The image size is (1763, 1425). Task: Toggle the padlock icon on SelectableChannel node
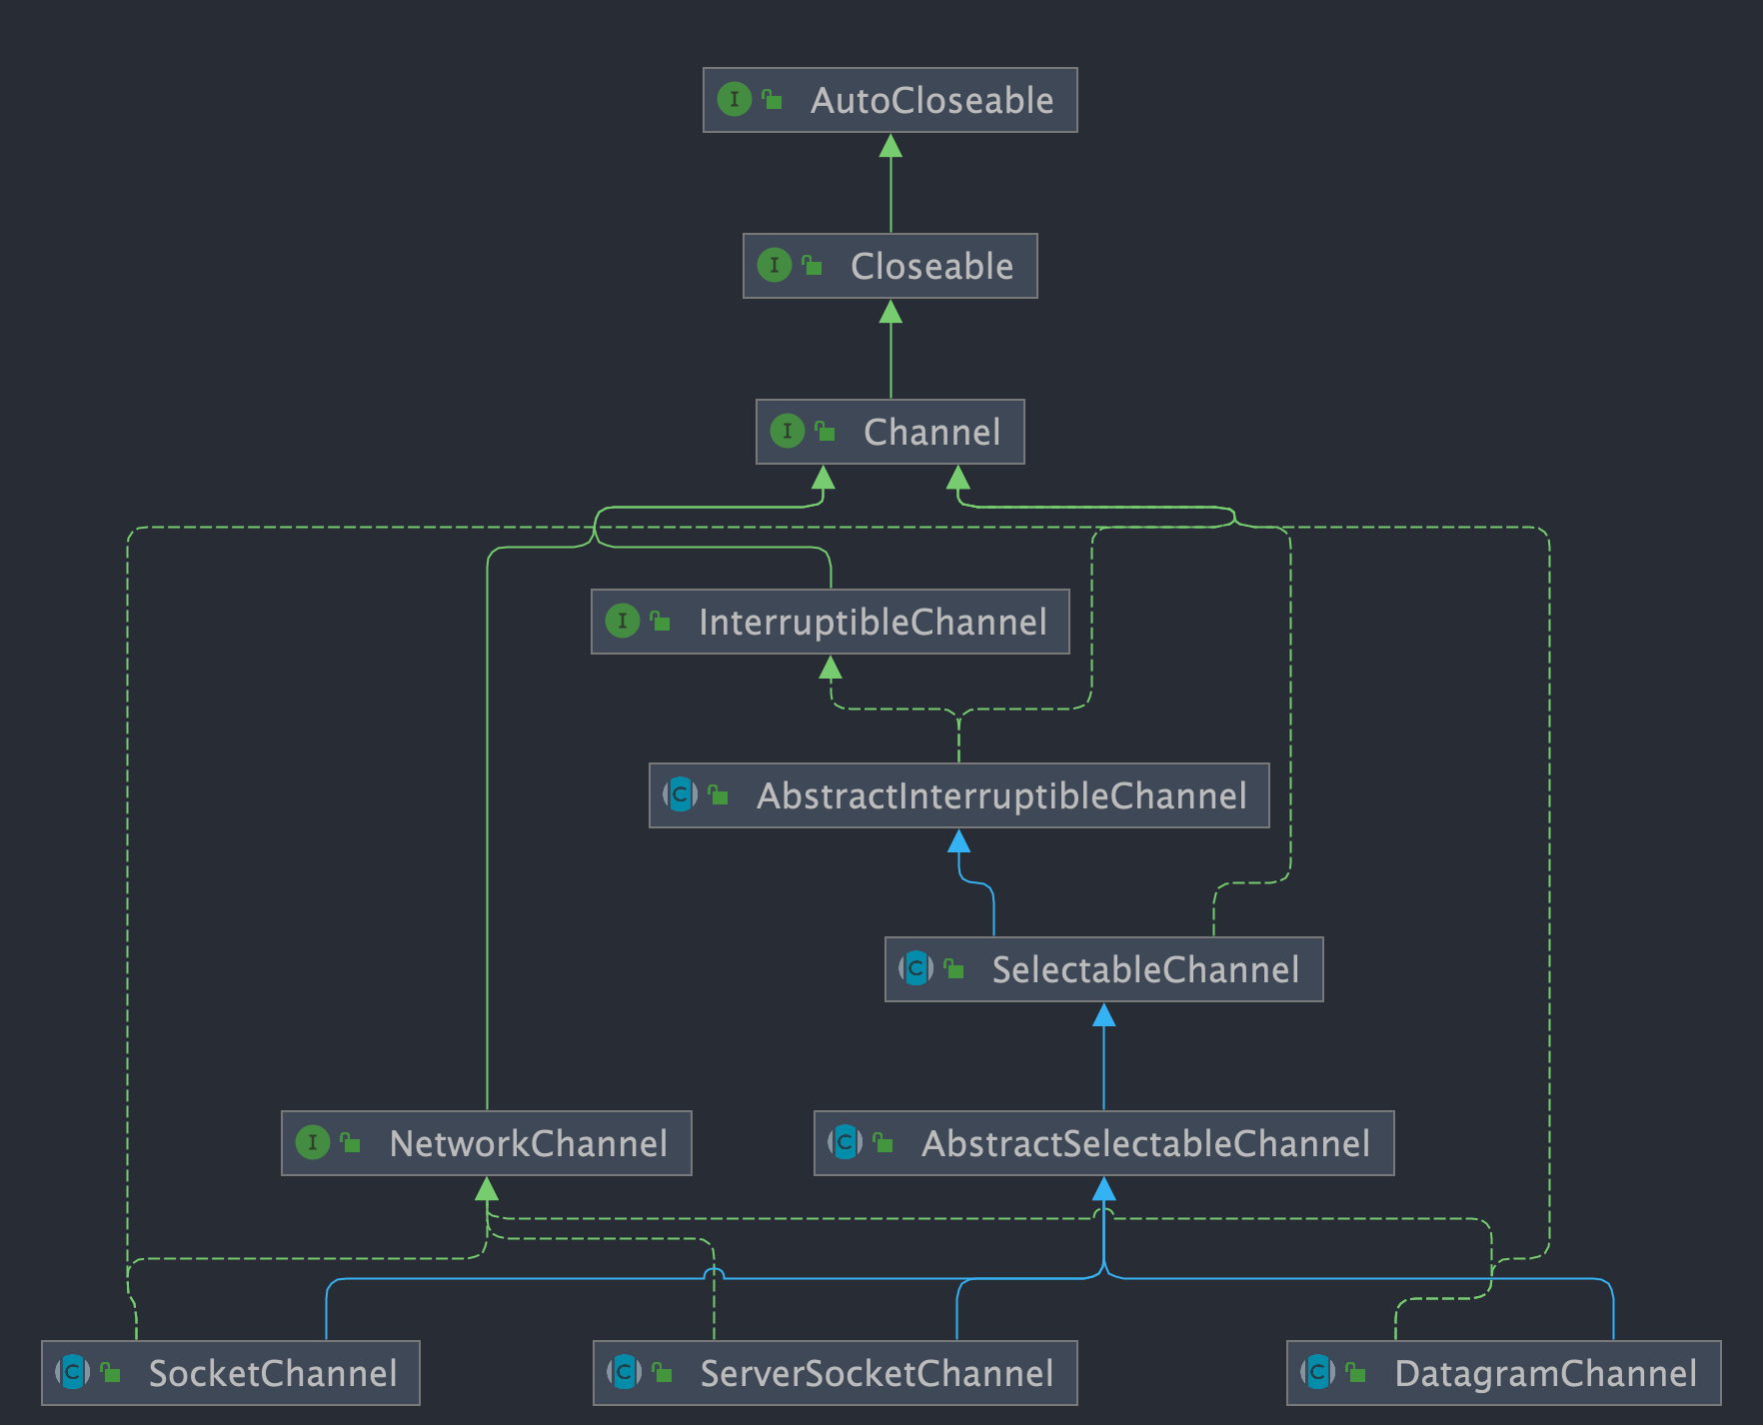tap(953, 968)
